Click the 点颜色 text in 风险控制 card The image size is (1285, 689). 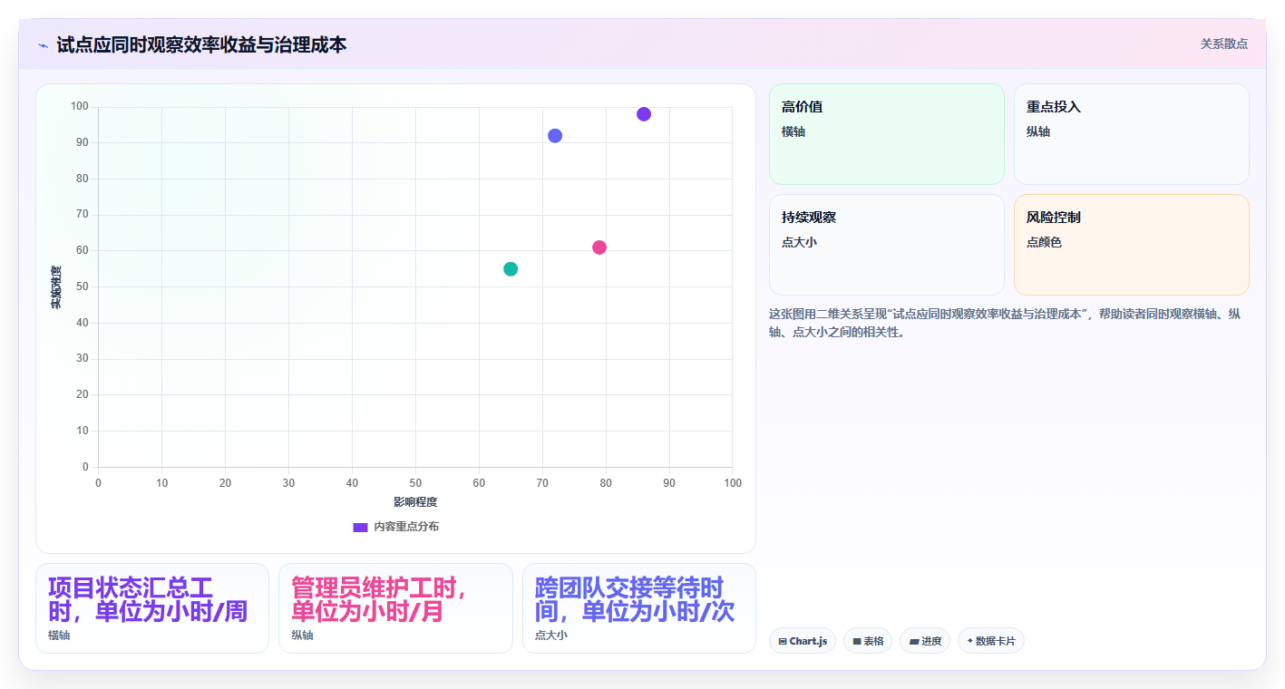(1044, 242)
